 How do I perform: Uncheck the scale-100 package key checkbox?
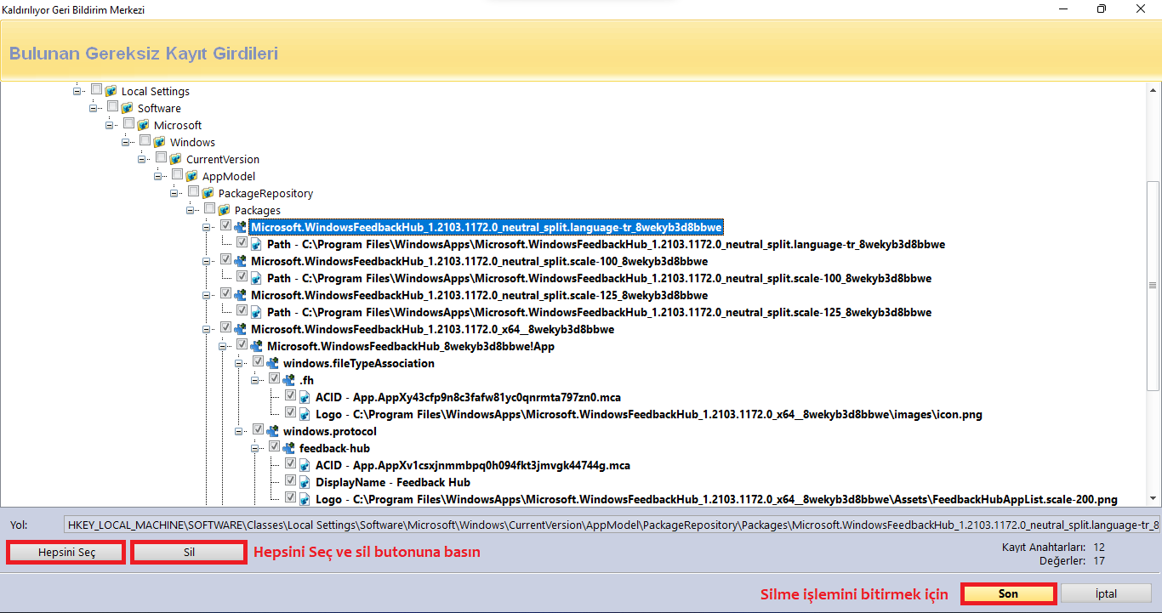click(x=225, y=260)
